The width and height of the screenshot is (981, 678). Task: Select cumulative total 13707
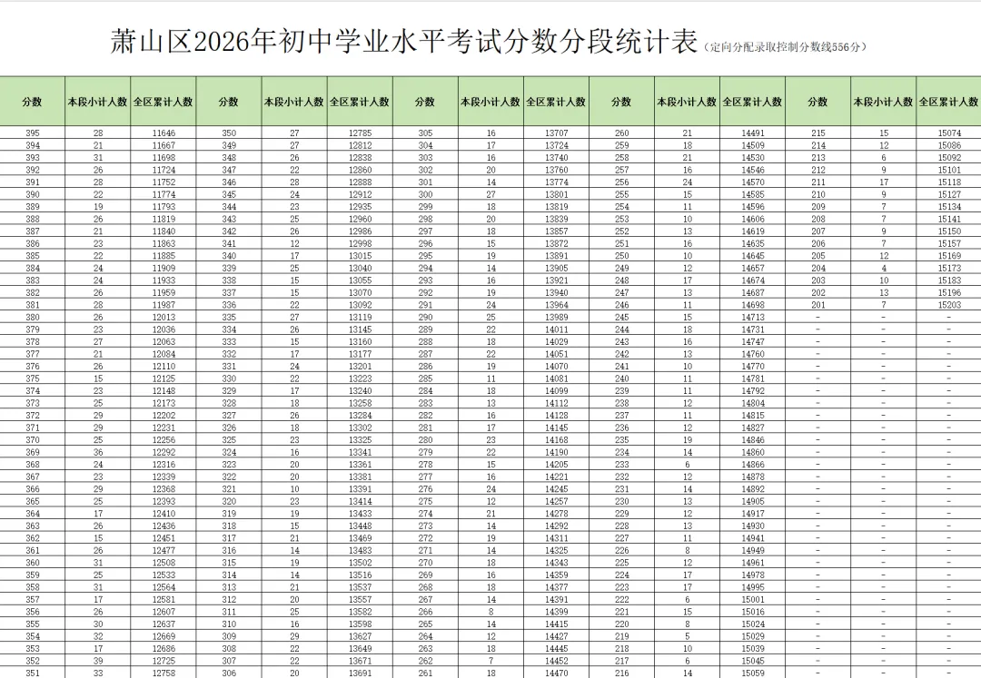pos(557,133)
